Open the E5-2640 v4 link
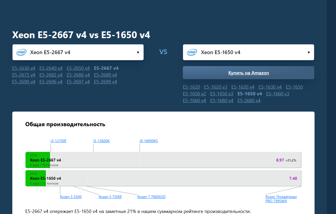Image resolution: width=336 pixels, height=214 pixels. [51, 68]
